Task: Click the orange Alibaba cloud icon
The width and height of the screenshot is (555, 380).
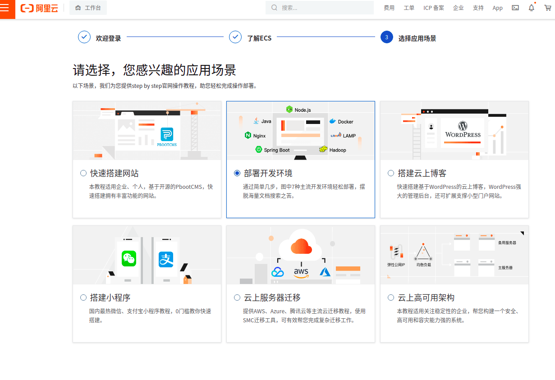Action: point(301,247)
